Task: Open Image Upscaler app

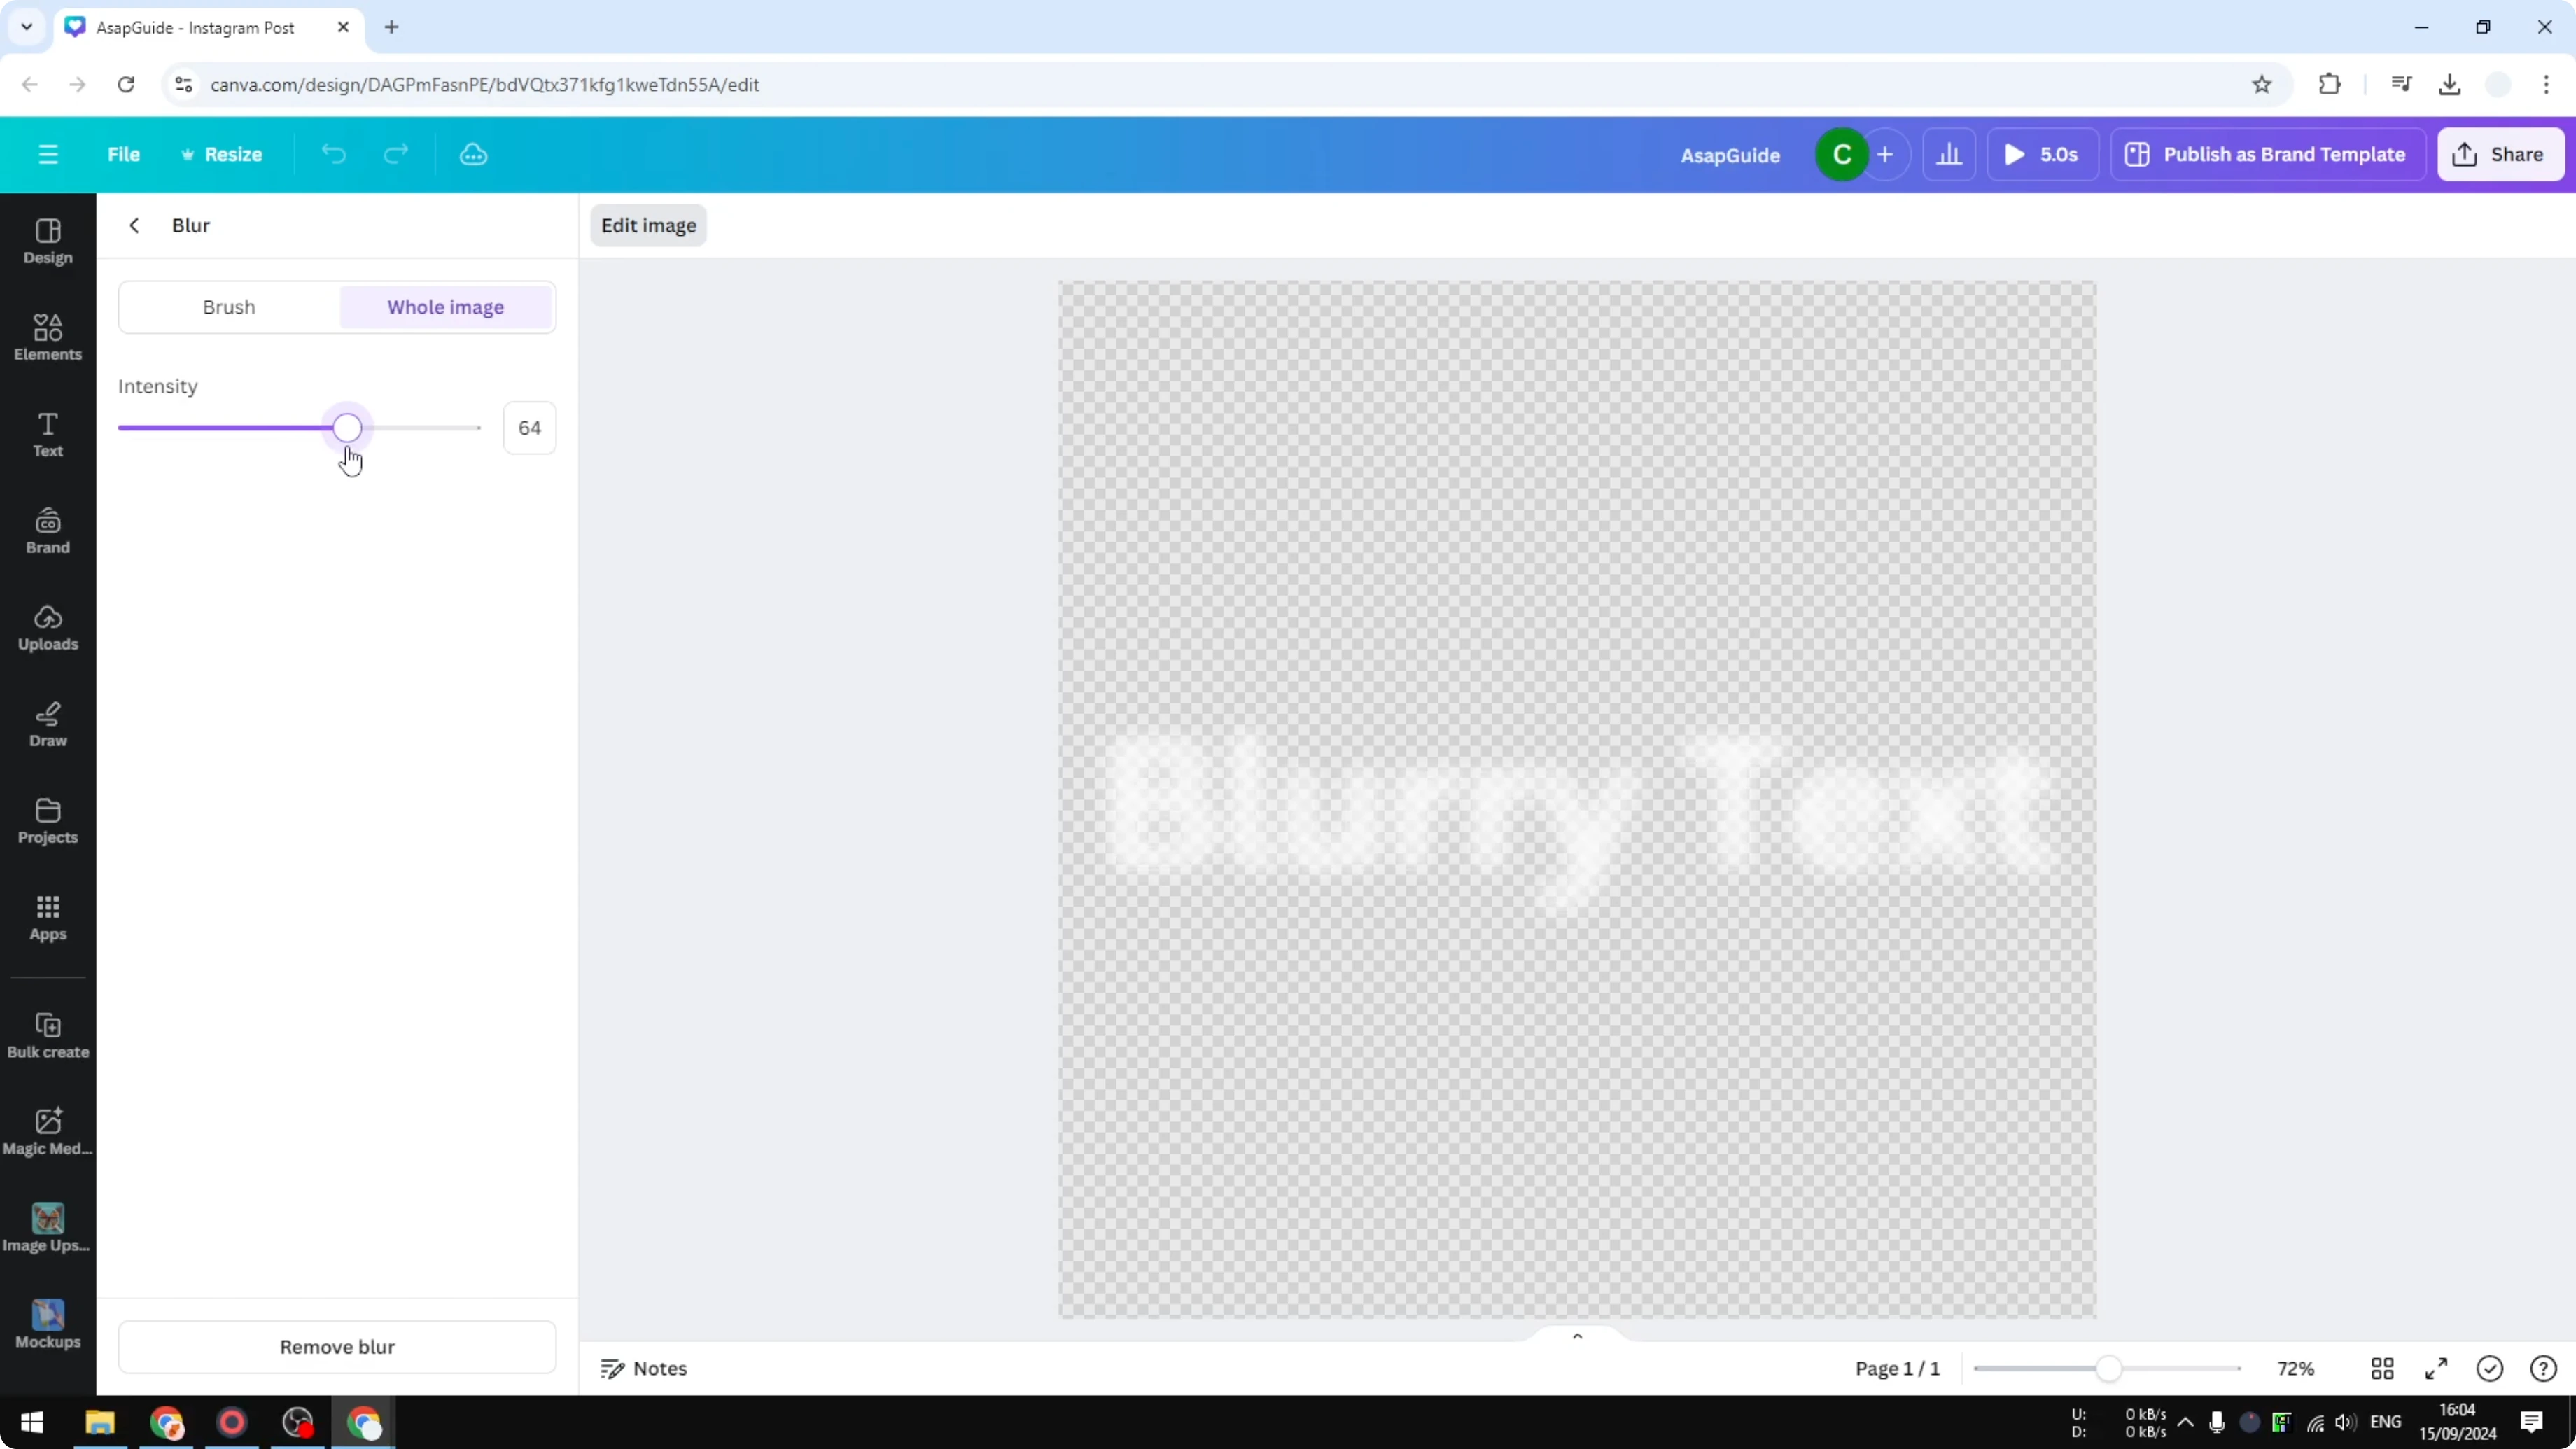Action: (48, 1229)
